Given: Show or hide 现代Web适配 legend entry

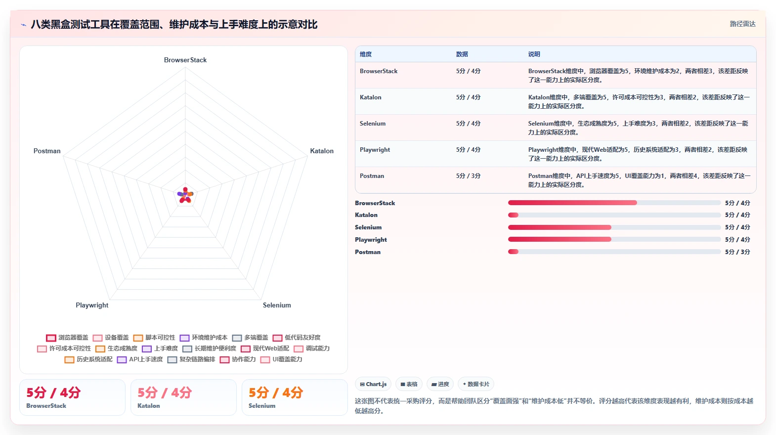Looking at the screenshot, I should pos(265,348).
